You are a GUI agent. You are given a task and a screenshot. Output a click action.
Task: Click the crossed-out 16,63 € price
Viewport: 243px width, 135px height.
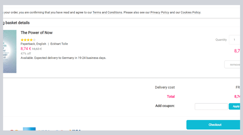tap(37, 49)
